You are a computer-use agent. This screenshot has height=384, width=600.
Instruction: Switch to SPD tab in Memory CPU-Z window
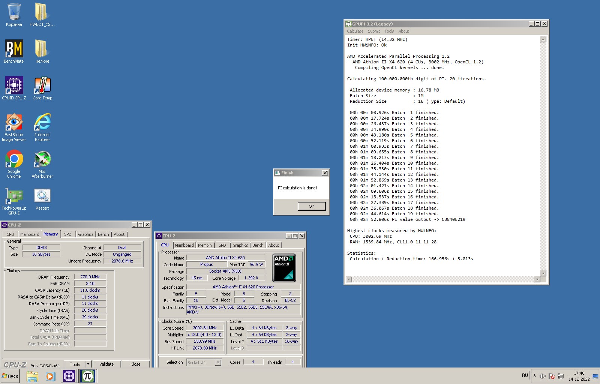[68, 234]
